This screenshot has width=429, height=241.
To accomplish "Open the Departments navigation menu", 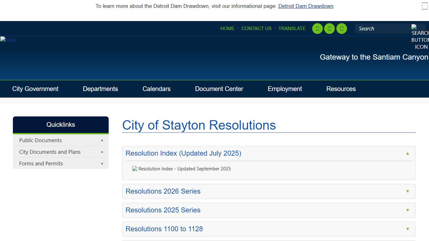I will tap(100, 89).
